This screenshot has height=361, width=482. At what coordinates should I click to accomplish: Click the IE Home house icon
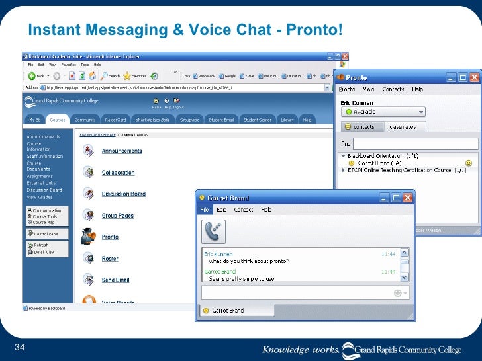(92, 76)
